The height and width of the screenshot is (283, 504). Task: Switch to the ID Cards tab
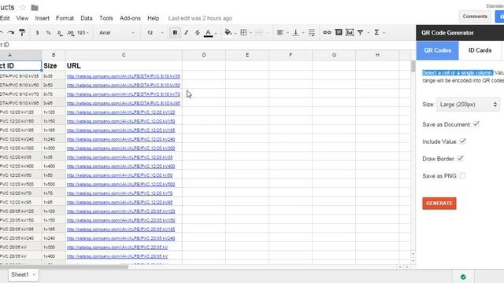tap(480, 50)
